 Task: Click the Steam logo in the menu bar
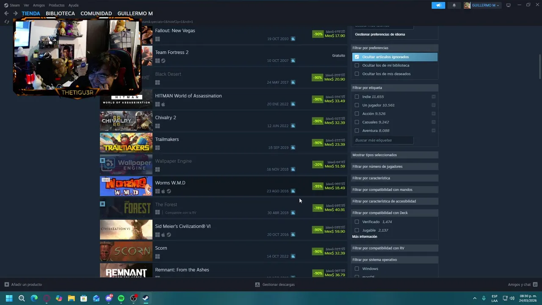[x=6, y=5]
